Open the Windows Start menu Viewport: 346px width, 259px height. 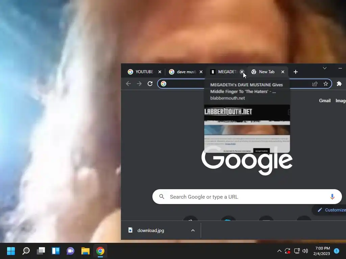click(11, 251)
